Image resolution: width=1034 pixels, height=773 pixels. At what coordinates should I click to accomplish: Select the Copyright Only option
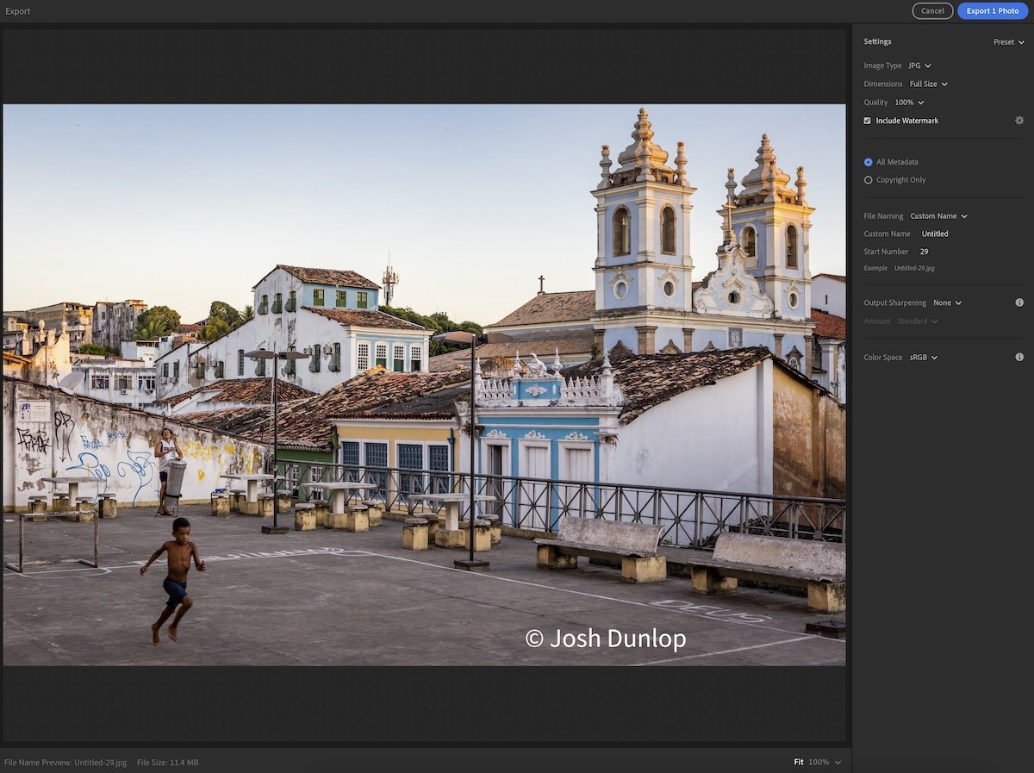(x=868, y=180)
